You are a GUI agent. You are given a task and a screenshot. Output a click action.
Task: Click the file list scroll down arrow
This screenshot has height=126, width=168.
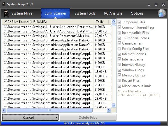click(113, 106)
